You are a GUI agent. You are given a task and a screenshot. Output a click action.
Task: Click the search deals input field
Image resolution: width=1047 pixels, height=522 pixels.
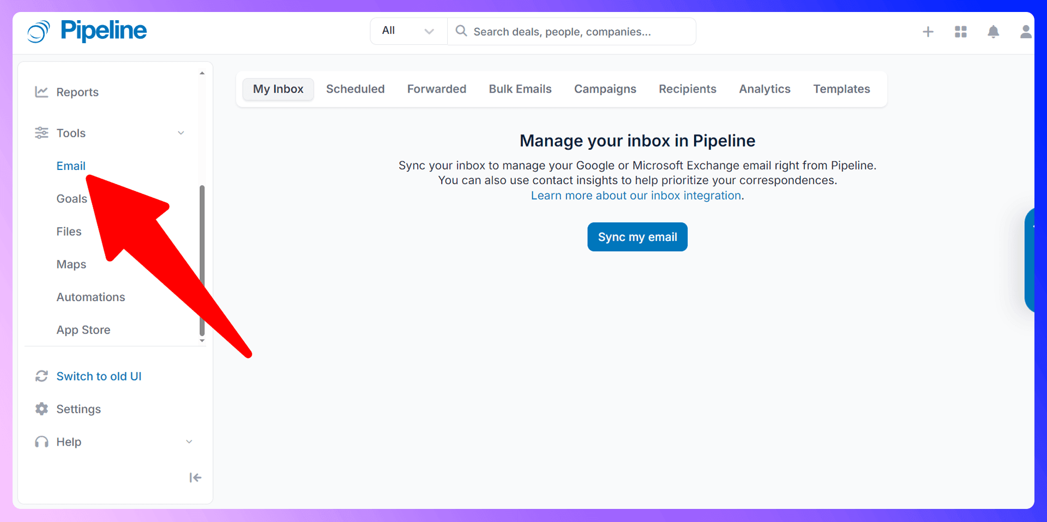(571, 32)
